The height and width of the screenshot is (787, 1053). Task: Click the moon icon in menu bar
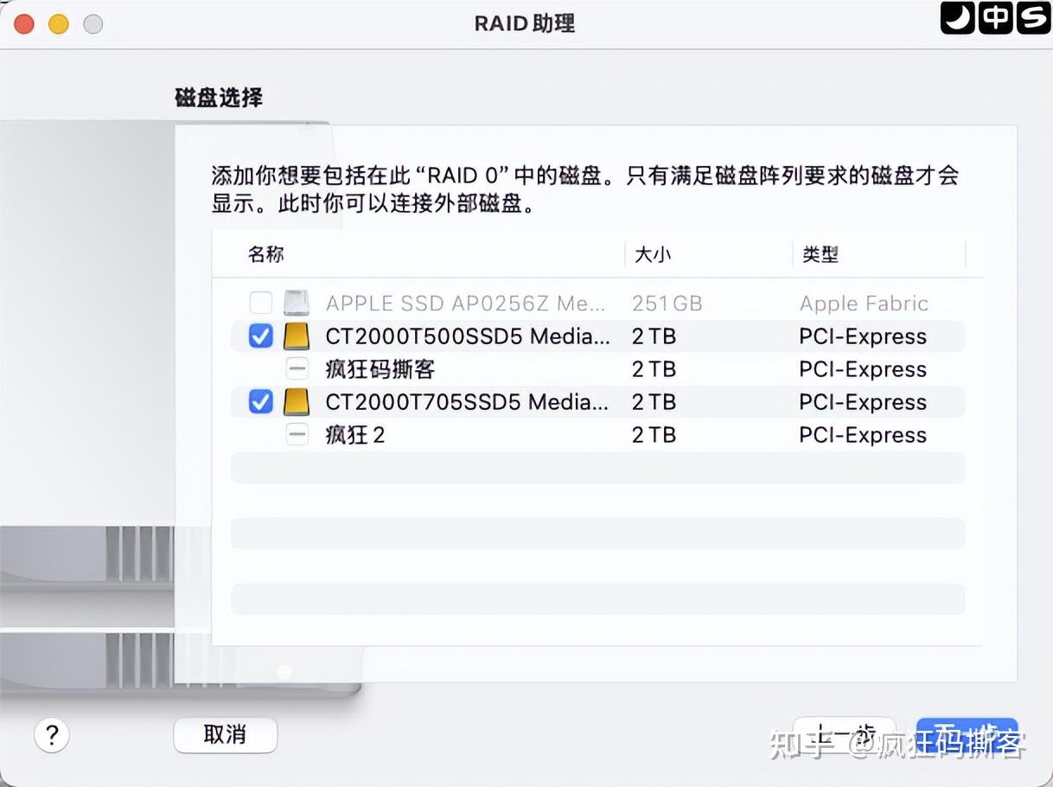coord(957,17)
